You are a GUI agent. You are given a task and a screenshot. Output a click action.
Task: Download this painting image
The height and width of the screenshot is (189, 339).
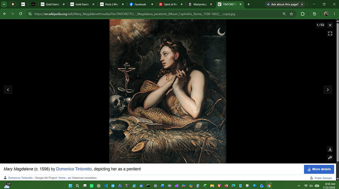click(330, 149)
